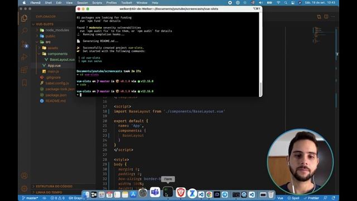This screenshot has height=201, width=357.
Task: Open Google Chrome from the Dock
Action: tap(209, 194)
